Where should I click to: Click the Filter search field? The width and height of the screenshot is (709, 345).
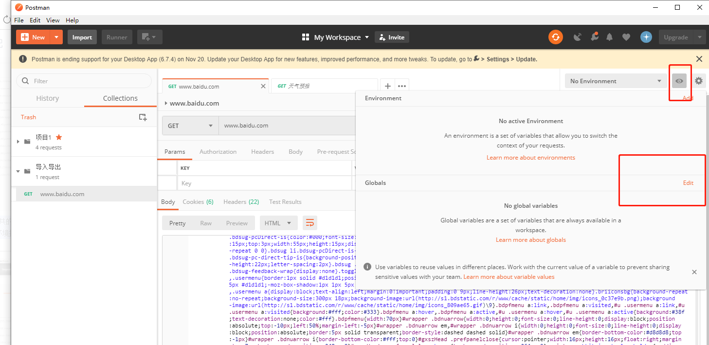tap(84, 81)
